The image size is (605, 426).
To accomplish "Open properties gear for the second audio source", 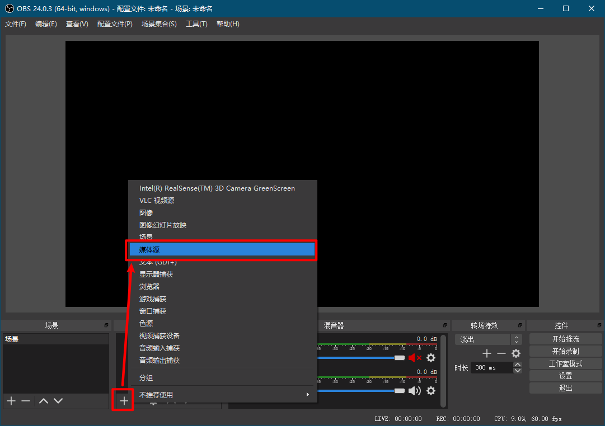I will pyautogui.click(x=430, y=391).
